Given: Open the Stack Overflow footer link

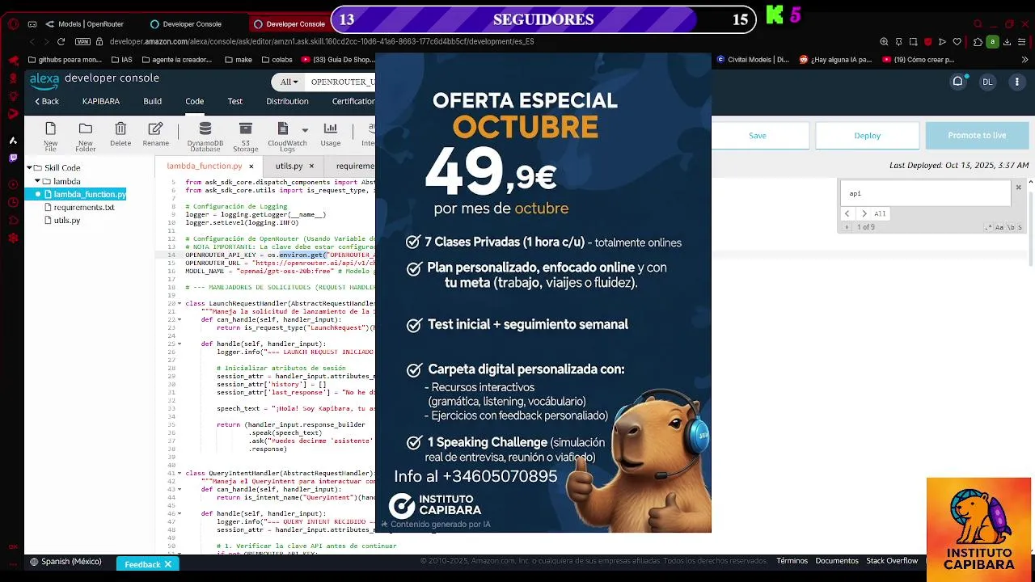Looking at the screenshot, I should [892, 561].
